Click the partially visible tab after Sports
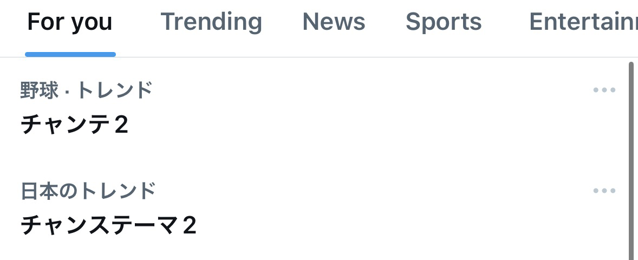This screenshot has width=638, height=260. tap(582, 22)
